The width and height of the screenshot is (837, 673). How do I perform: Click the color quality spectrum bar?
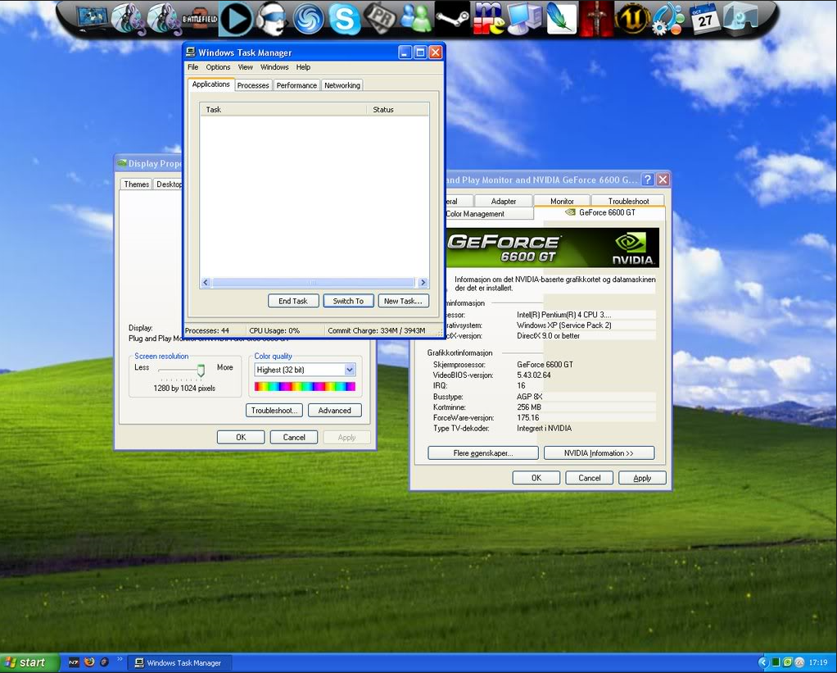pos(305,386)
